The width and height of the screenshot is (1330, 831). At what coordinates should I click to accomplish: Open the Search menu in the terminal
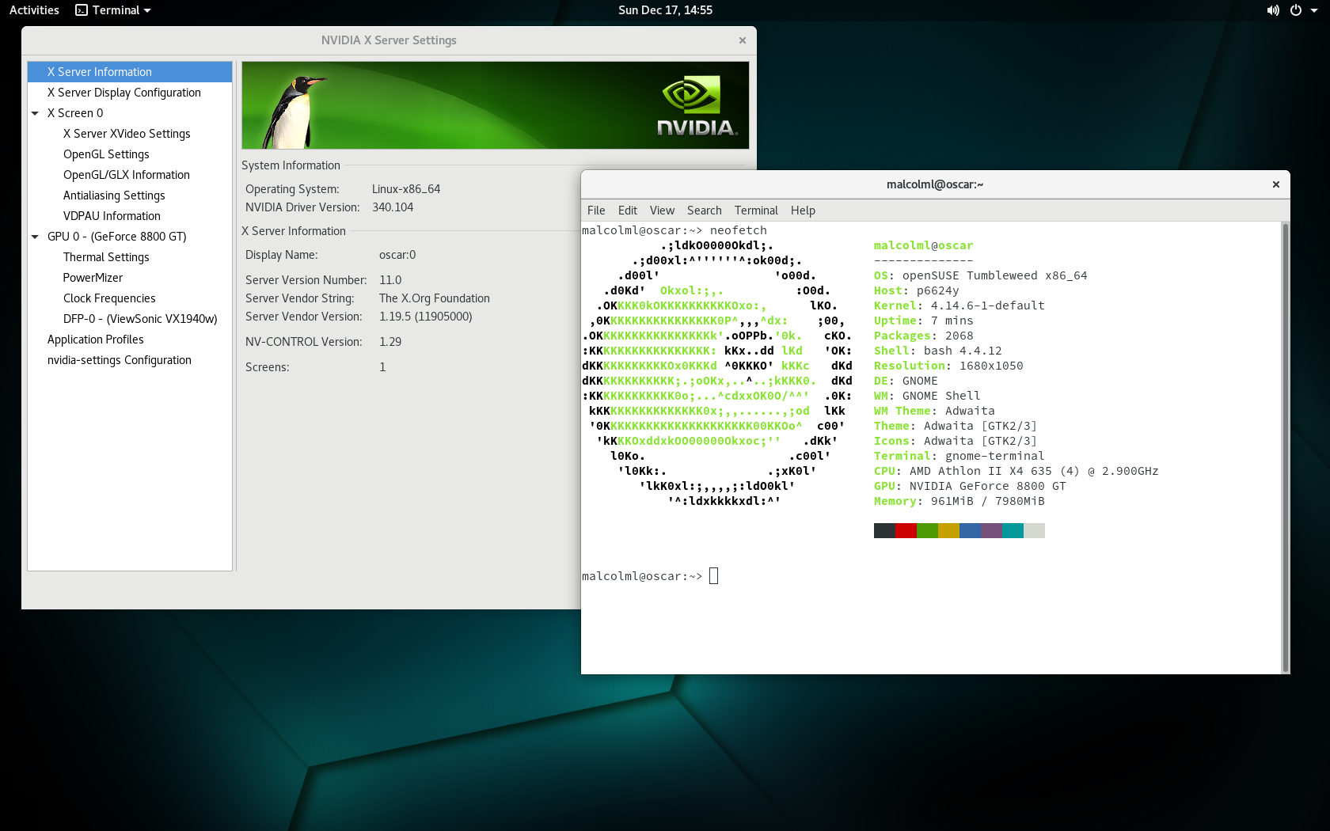pyautogui.click(x=705, y=211)
